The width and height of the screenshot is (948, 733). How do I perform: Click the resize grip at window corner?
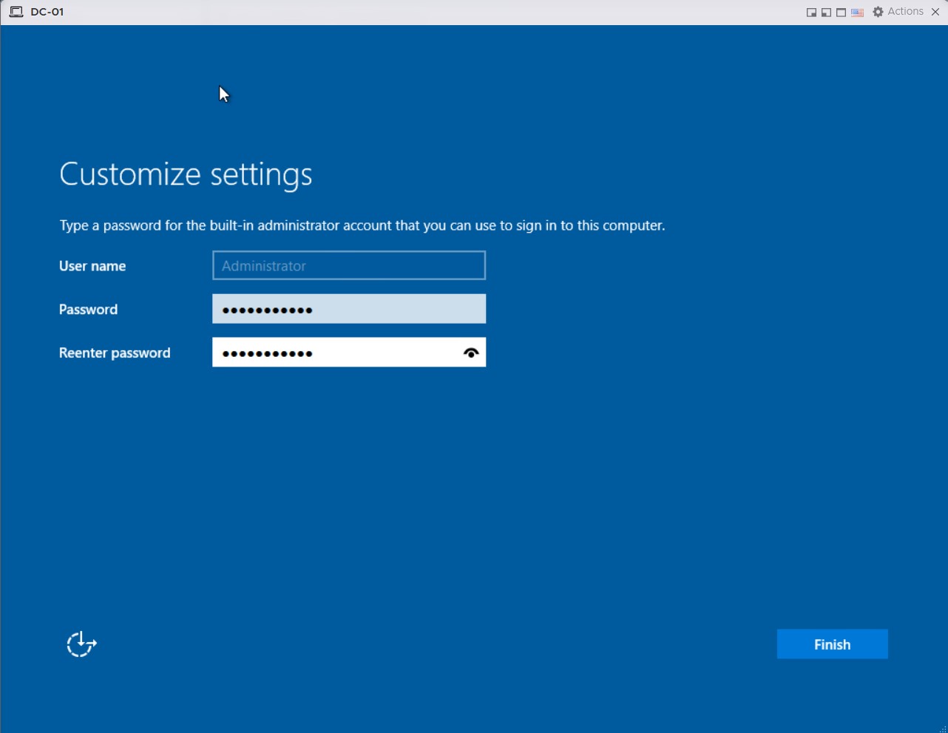pyautogui.click(x=942, y=728)
